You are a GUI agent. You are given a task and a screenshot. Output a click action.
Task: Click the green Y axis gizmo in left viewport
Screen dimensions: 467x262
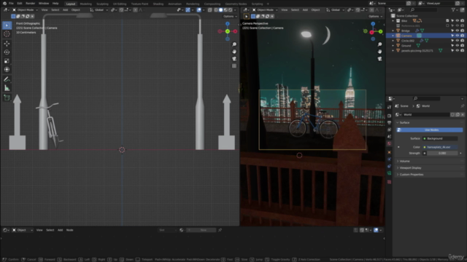[x=228, y=31]
